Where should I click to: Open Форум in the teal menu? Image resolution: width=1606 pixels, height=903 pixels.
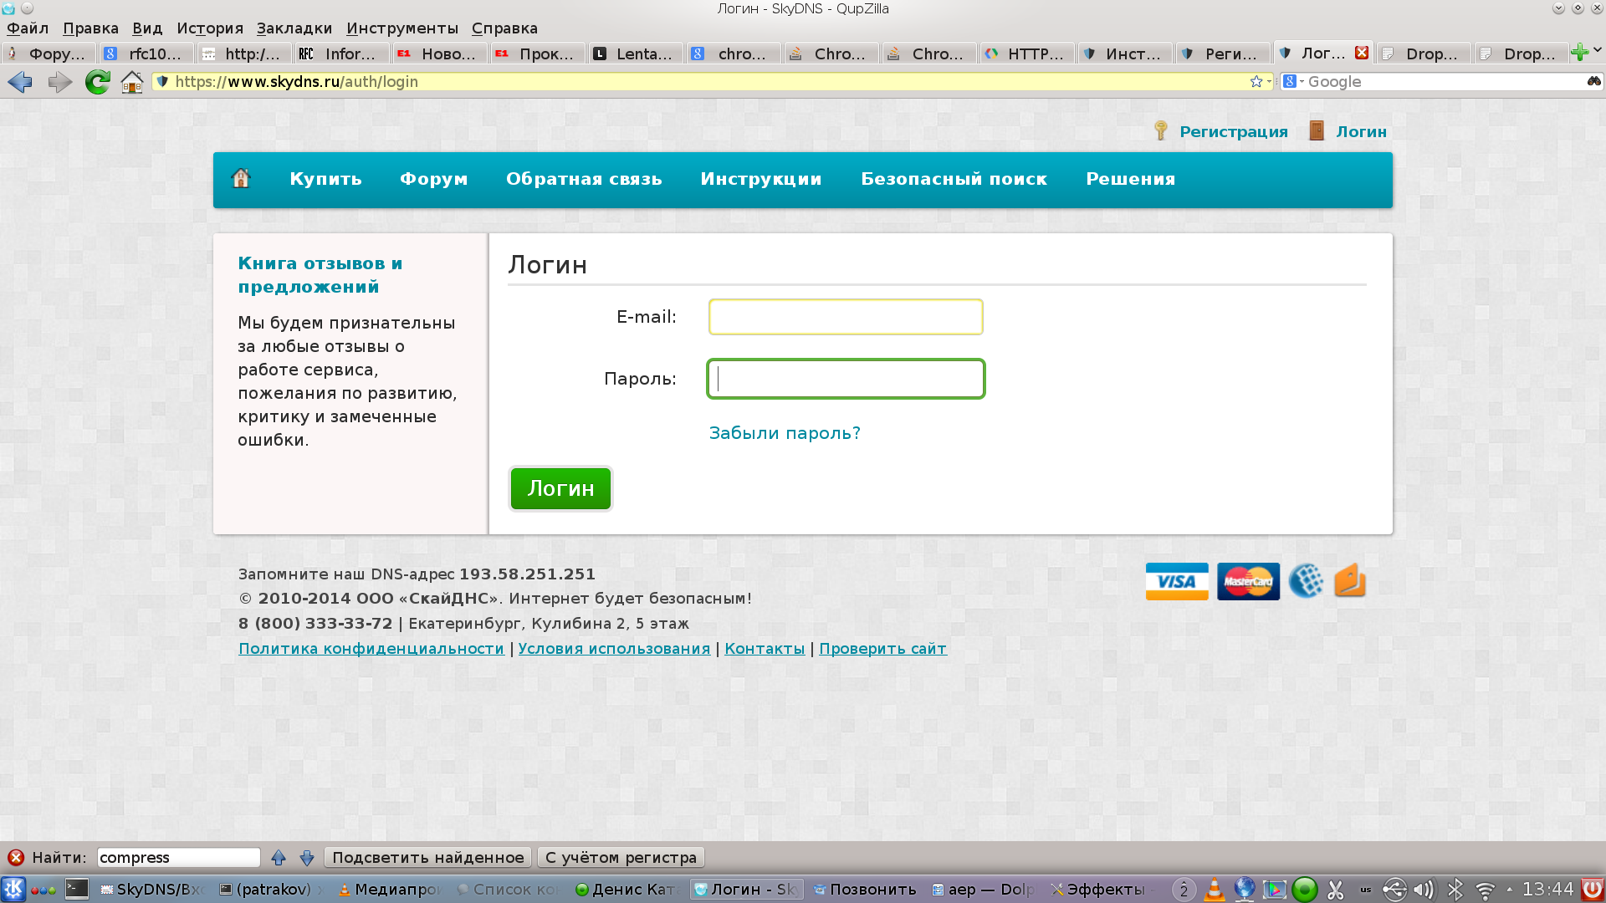(x=433, y=179)
